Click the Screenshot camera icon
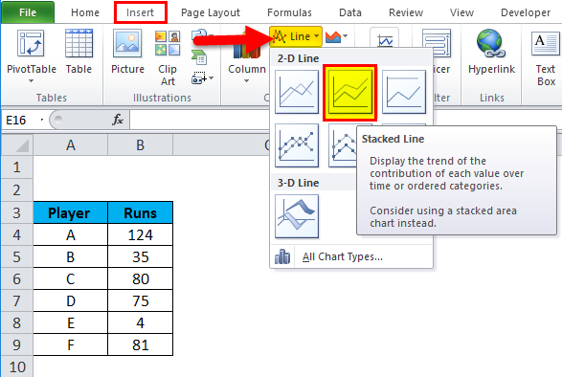Image resolution: width=562 pixels, height=377 pixels. 199,78
